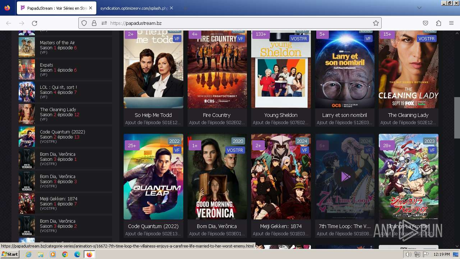Click the 7th Time Loop title link
The height and width of the screenshot is (259, 460).
(x=345, y=226)
